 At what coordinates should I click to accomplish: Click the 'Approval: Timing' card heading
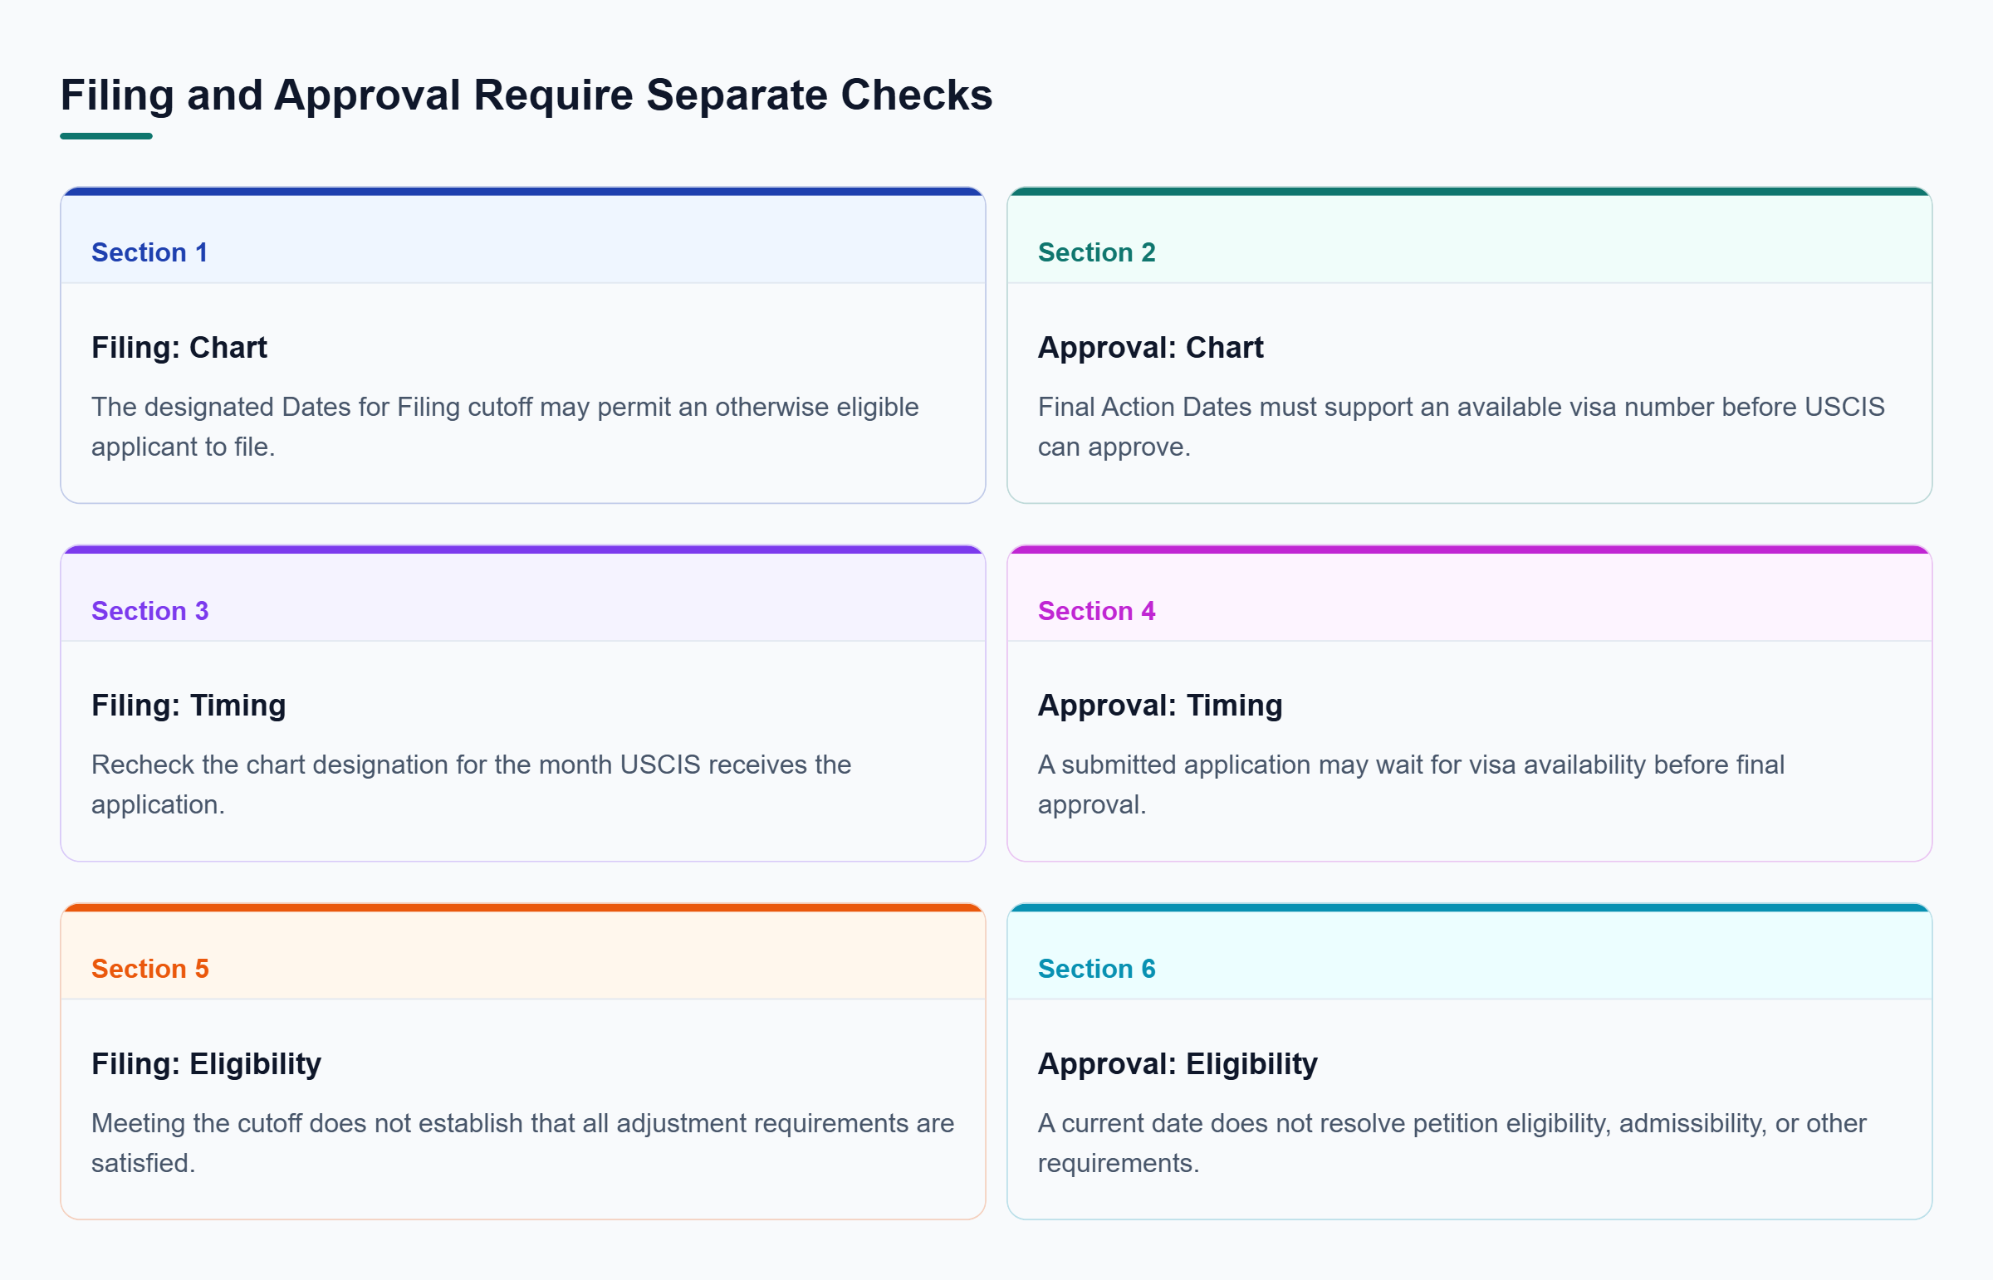pos(1160,706)
